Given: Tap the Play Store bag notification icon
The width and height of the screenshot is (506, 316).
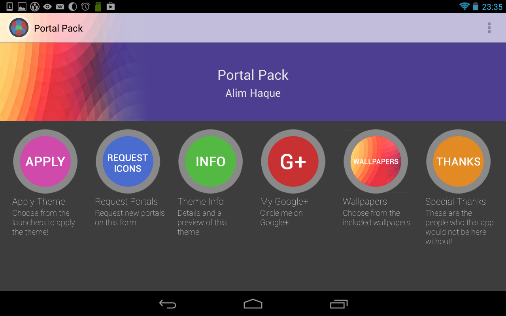Looking at the screenshot, I should 111,6.
